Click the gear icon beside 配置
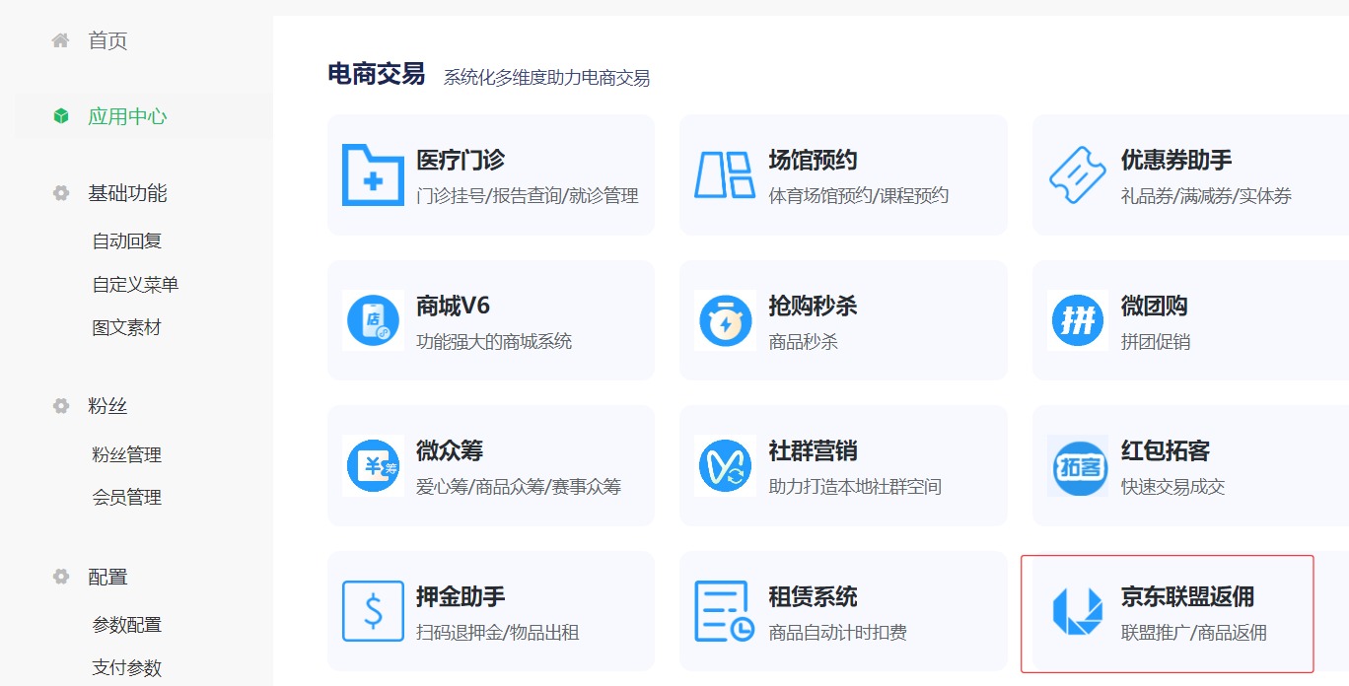The image size is (1349, 686). click(61, 577)
